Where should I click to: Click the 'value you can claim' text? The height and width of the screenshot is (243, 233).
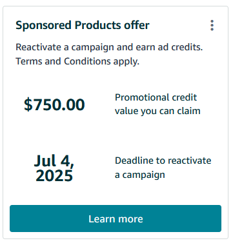(157, 111)
